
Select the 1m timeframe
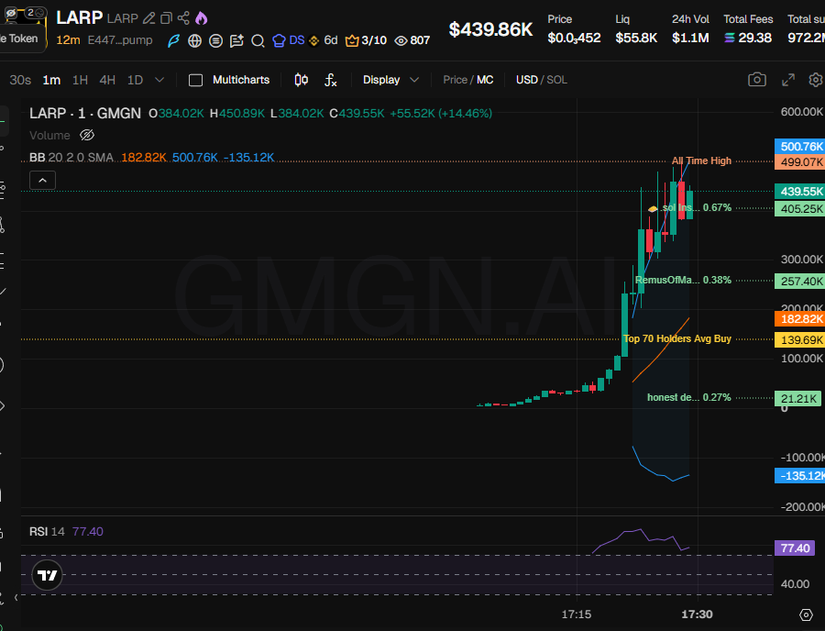[51, 80]
